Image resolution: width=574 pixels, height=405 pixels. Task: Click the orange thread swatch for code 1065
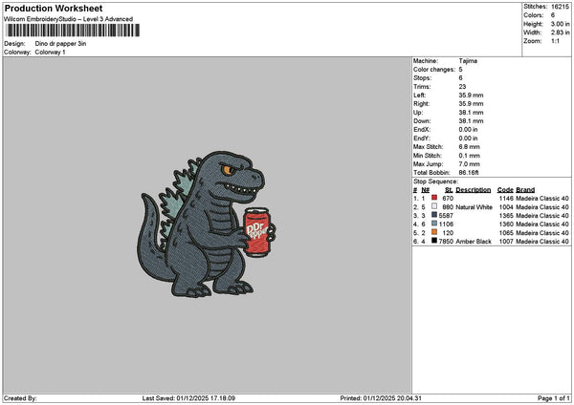434,232
